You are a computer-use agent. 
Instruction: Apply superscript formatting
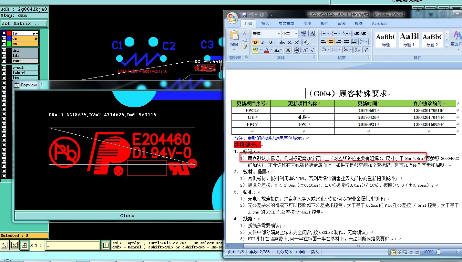[x=297, y=42]
